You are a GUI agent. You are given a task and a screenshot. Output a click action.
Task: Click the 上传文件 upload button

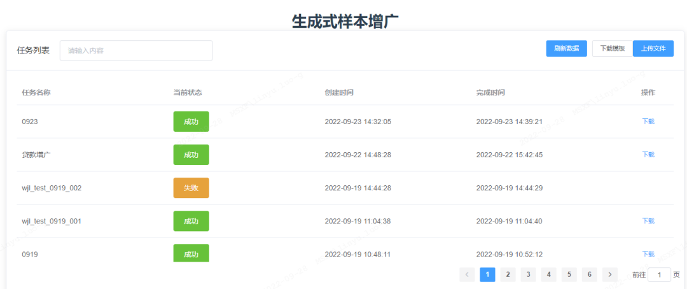pyautogui.click(x=653, y=48)
